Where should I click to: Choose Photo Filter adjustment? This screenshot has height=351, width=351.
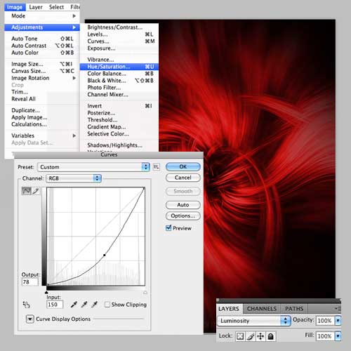[x=119, y=88]
